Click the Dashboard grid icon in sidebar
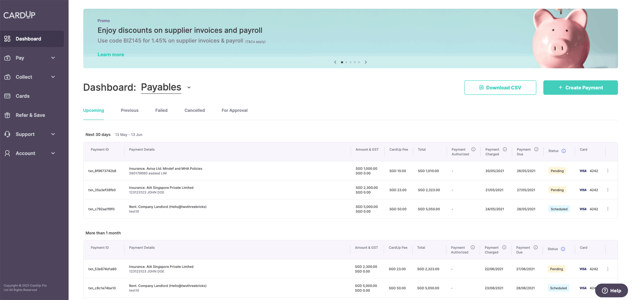Viewport: 632px width, 300px height. [7, 39]
